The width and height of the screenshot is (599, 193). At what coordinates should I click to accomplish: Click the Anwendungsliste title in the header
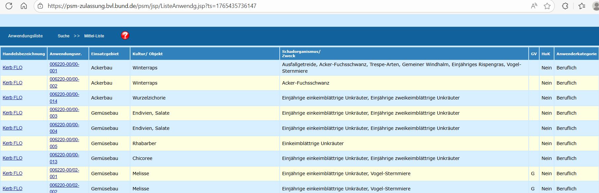tap(25, 36)
